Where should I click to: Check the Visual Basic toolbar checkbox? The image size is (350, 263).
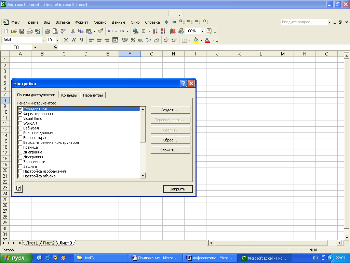point(20,118)
